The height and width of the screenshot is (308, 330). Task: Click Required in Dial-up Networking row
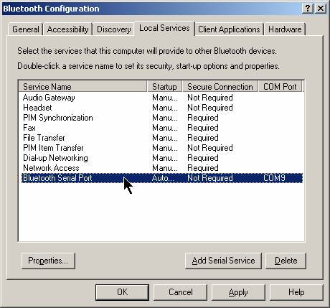coord(203,158)
